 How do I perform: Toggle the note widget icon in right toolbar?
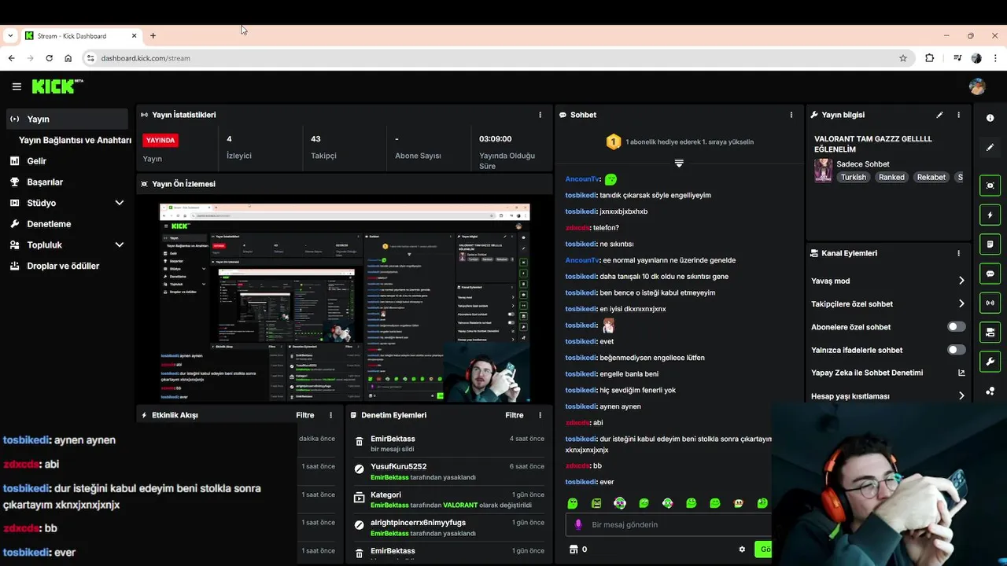pos(990,244)
